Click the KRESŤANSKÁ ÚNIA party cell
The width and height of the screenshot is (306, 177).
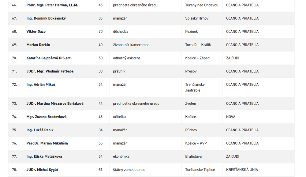(x=242, y=170)
